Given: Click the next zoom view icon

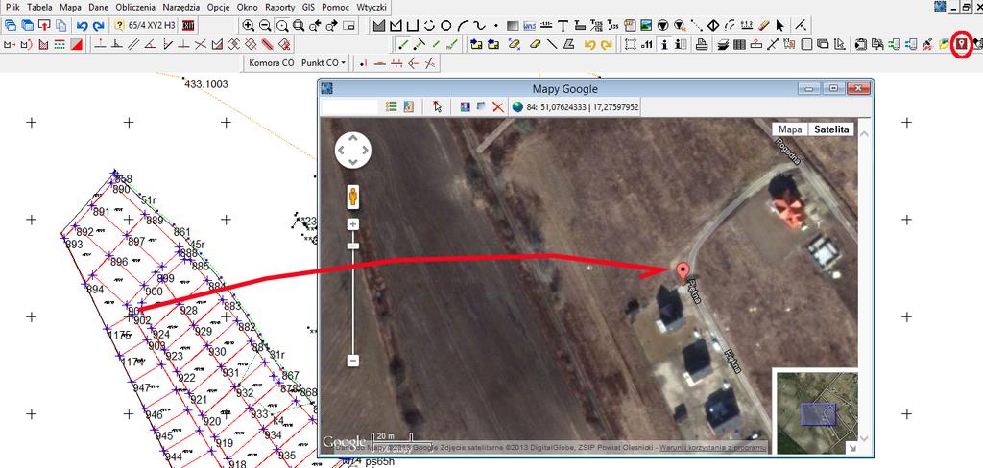Looking at the screenshot, I should [332, 26].
